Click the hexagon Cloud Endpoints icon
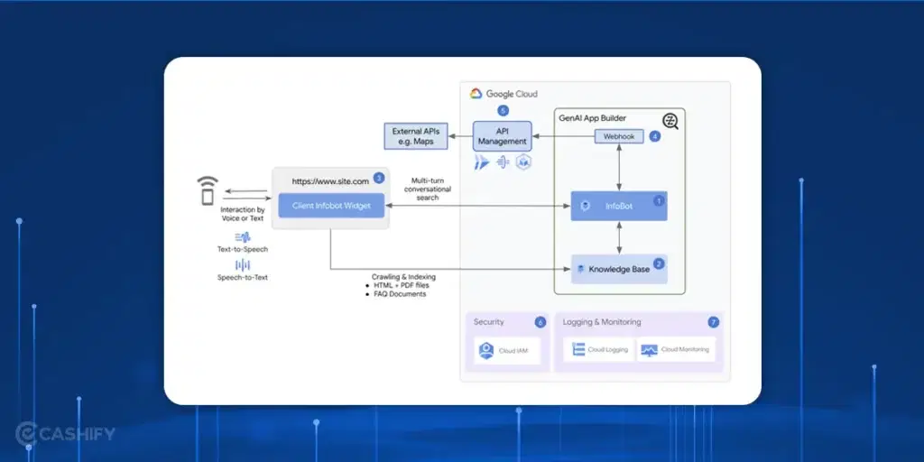 523,162
